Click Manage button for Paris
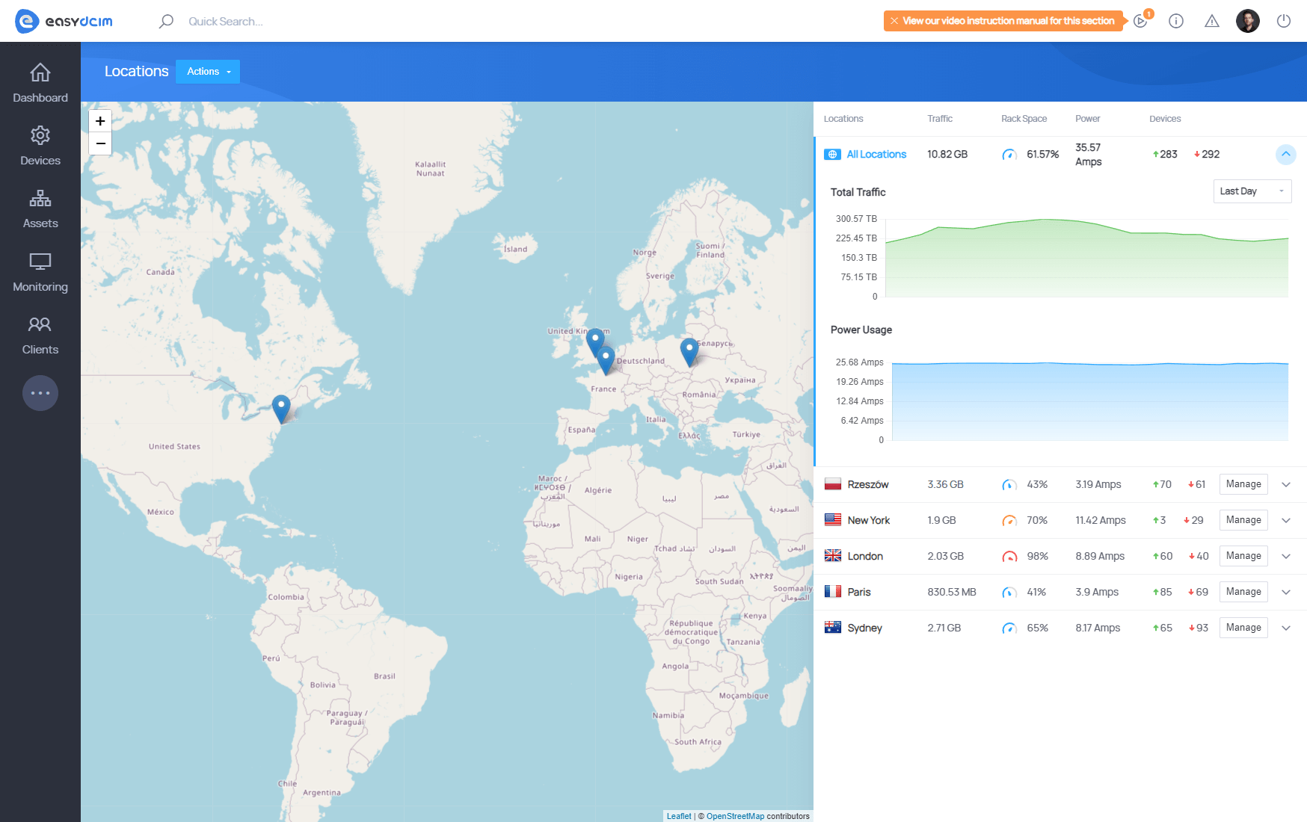The width and height of the screenshot is (1307, 822). (x=1243, y=592)
